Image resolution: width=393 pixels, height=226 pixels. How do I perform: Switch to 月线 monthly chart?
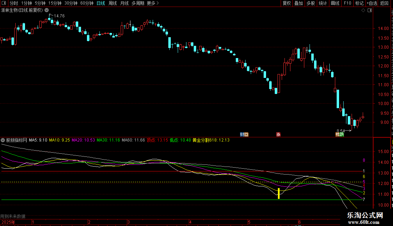(x=124, y=3)
